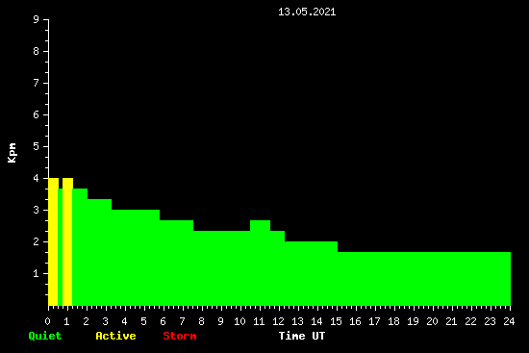Click the low green bar at hour 20
529x353 pixels.
[x=424, y=279]
